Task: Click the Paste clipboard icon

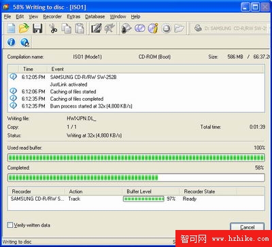Action: pos(80,29)
